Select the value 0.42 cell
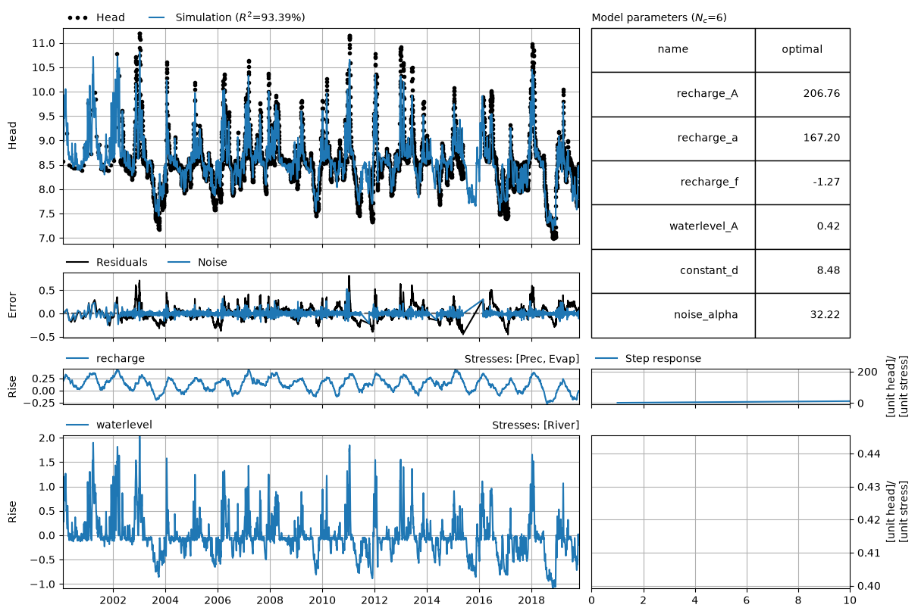The image size is (918, 614). [x=802, y=226]
